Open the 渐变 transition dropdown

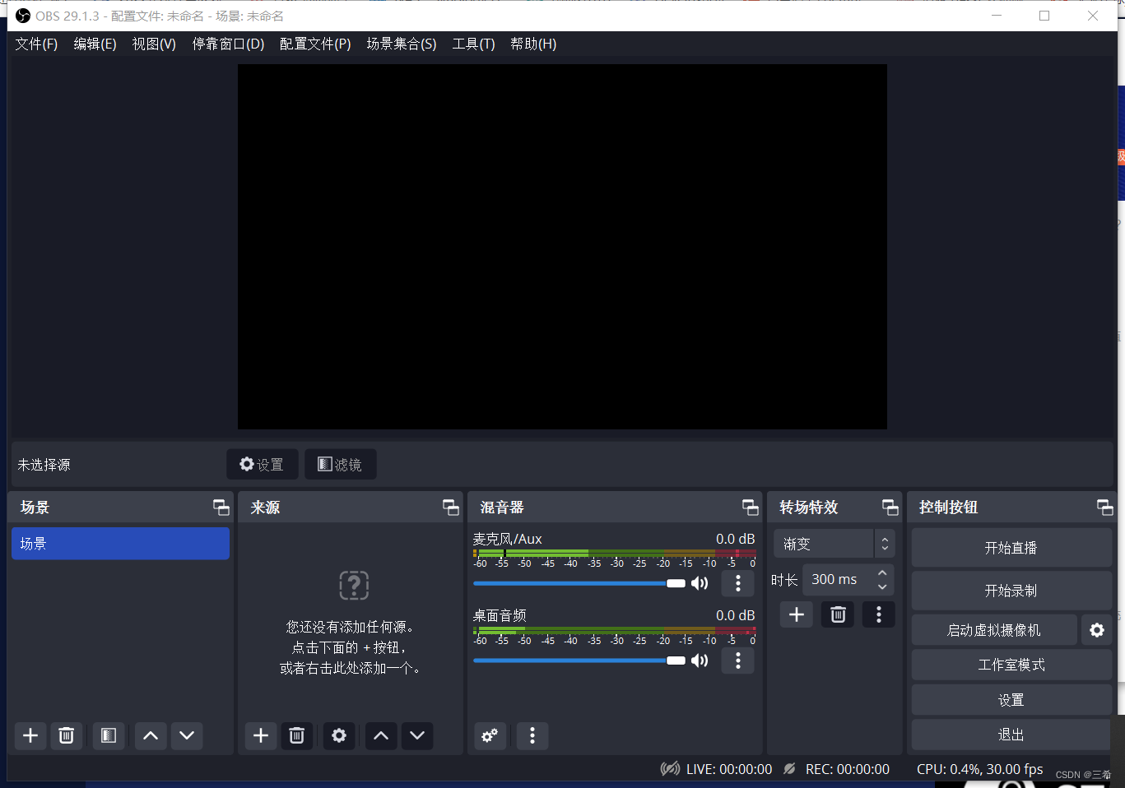pos(834,544)
